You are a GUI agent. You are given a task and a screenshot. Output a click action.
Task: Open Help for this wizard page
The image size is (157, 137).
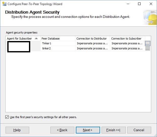click(17, 130)
